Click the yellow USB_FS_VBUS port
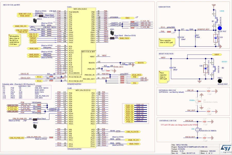This screenshot has width=232, height=155. pyautogui.click(x=22, y=30)
